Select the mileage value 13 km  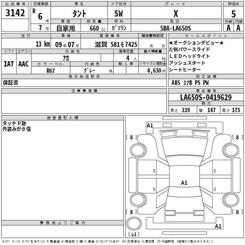(42, 44)
